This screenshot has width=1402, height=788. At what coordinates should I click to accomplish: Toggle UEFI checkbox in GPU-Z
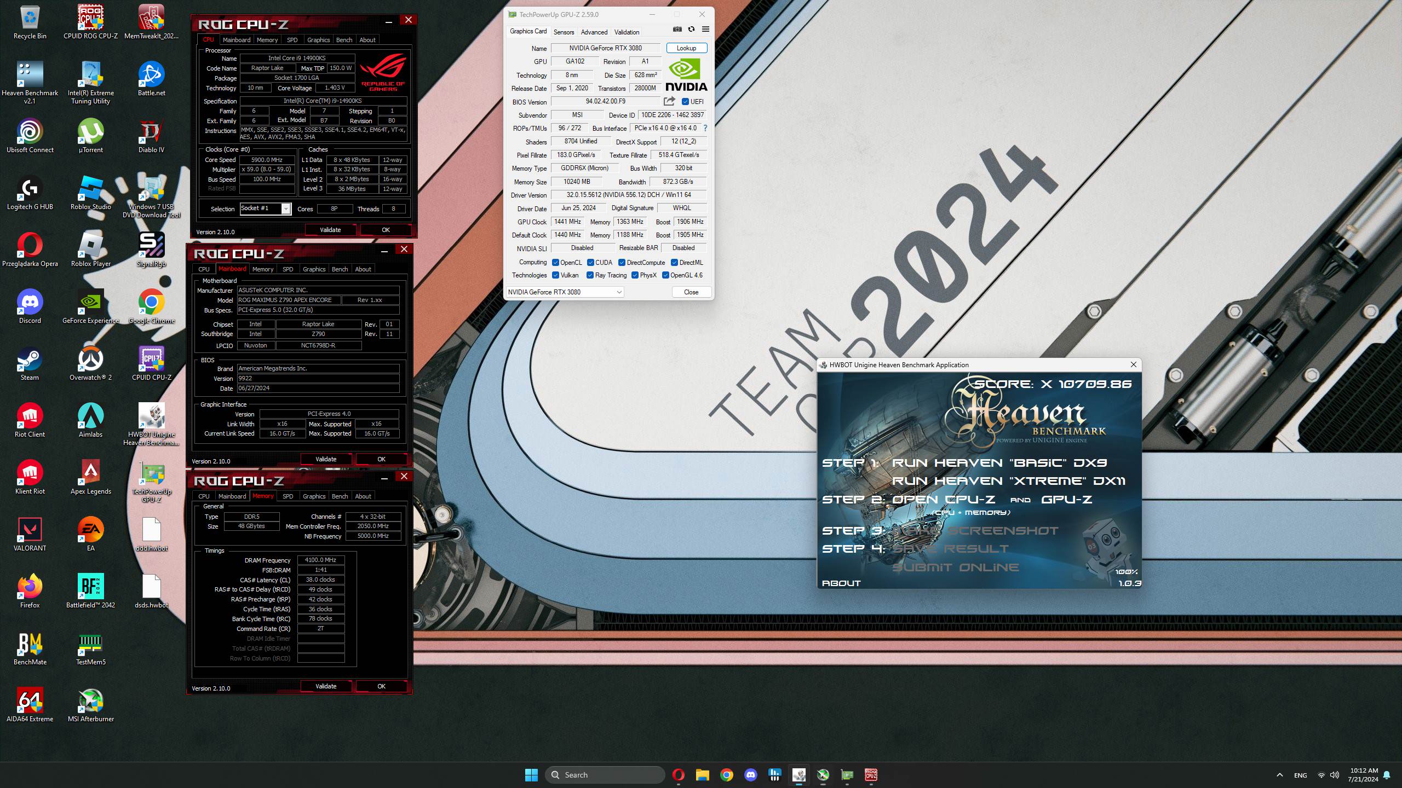685,102
